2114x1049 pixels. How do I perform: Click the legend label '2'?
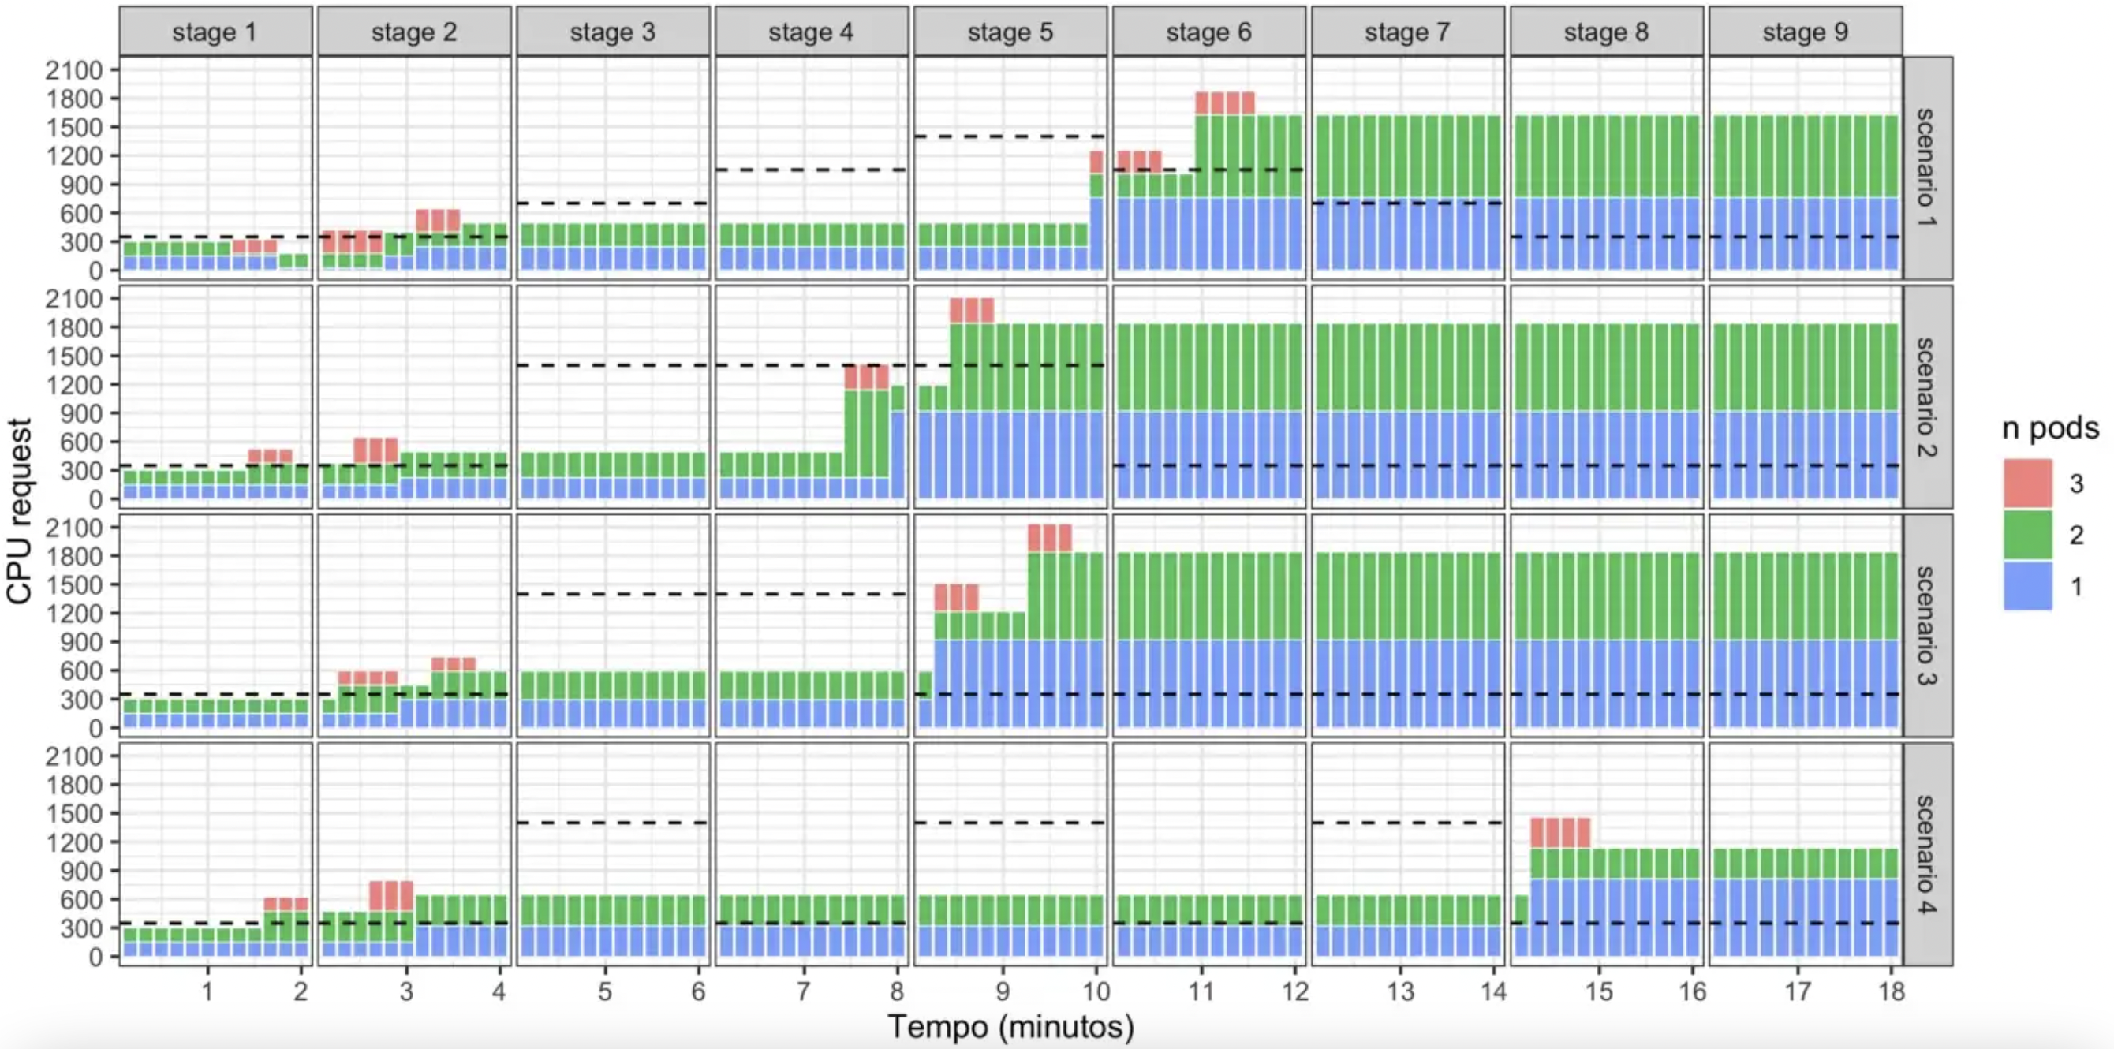(x=2076, y=536)
